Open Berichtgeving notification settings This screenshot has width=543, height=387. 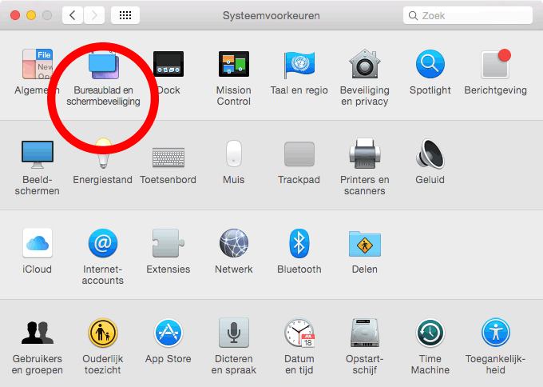pyautogui.click(x=495, y=66)
